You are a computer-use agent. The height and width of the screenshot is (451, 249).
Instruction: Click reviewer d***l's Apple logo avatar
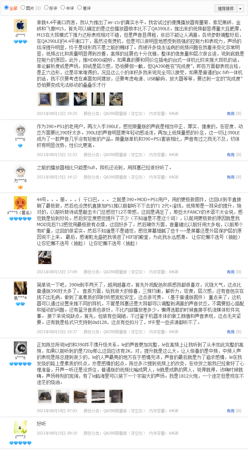pyautogui.click(x=20, y=26)
